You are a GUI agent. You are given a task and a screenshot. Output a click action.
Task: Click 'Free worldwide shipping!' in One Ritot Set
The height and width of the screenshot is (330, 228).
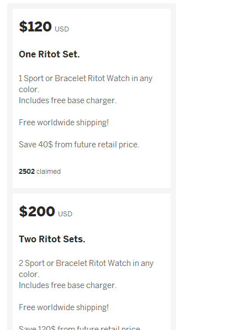pyautogui.click(x=64, y=123)
